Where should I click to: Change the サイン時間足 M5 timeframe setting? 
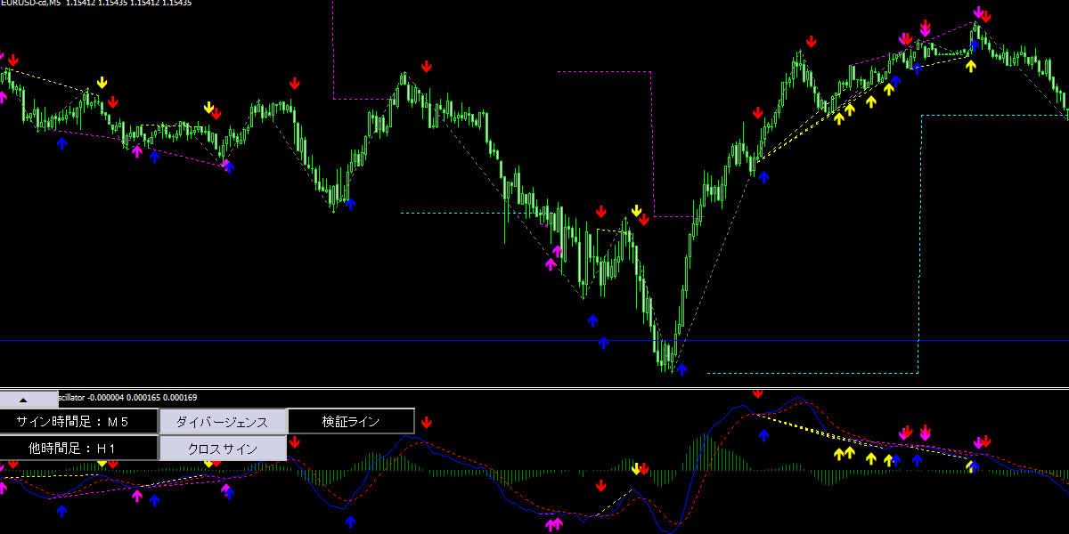point(78,422)
